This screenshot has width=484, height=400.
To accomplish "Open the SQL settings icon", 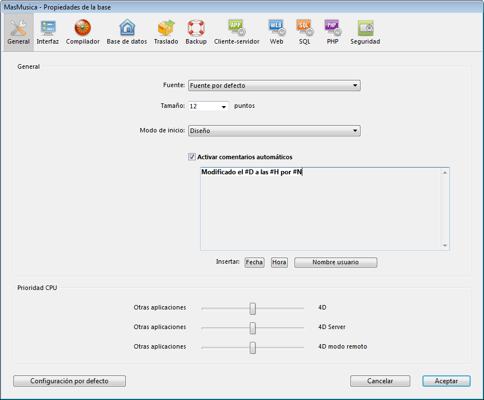I will (x=305, y=28).
